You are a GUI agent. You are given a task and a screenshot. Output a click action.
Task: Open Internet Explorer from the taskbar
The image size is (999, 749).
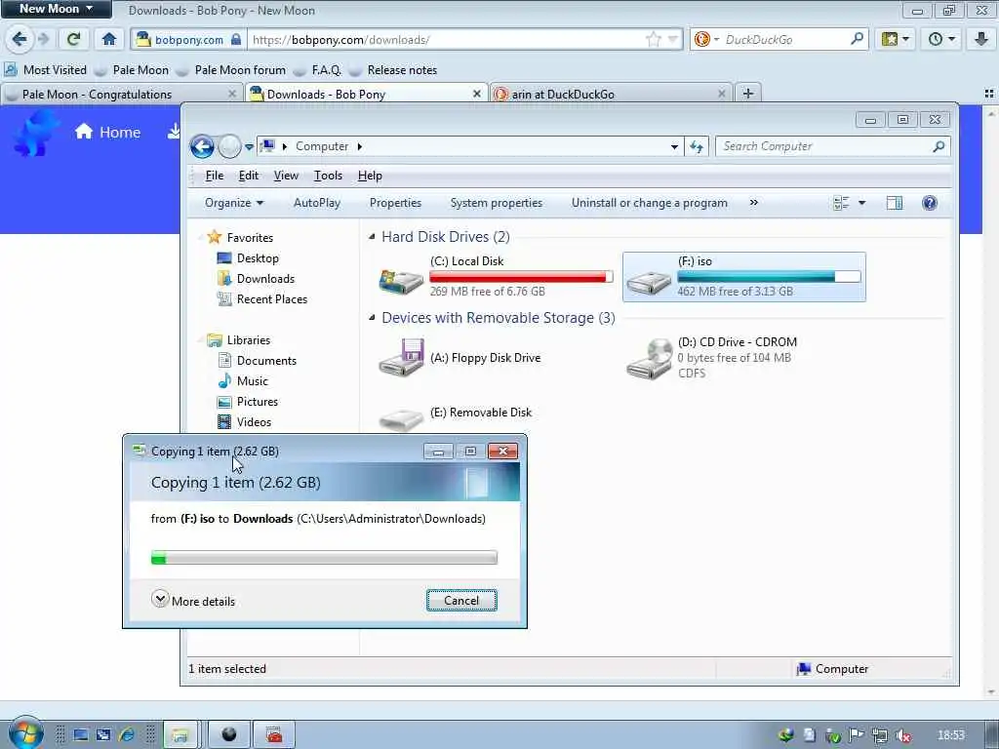(x=127, y=735)
